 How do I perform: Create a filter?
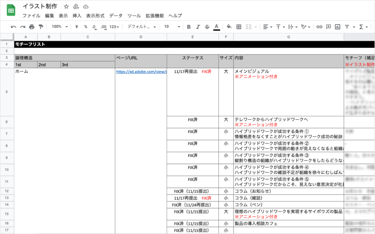click(x=347, y=27)
